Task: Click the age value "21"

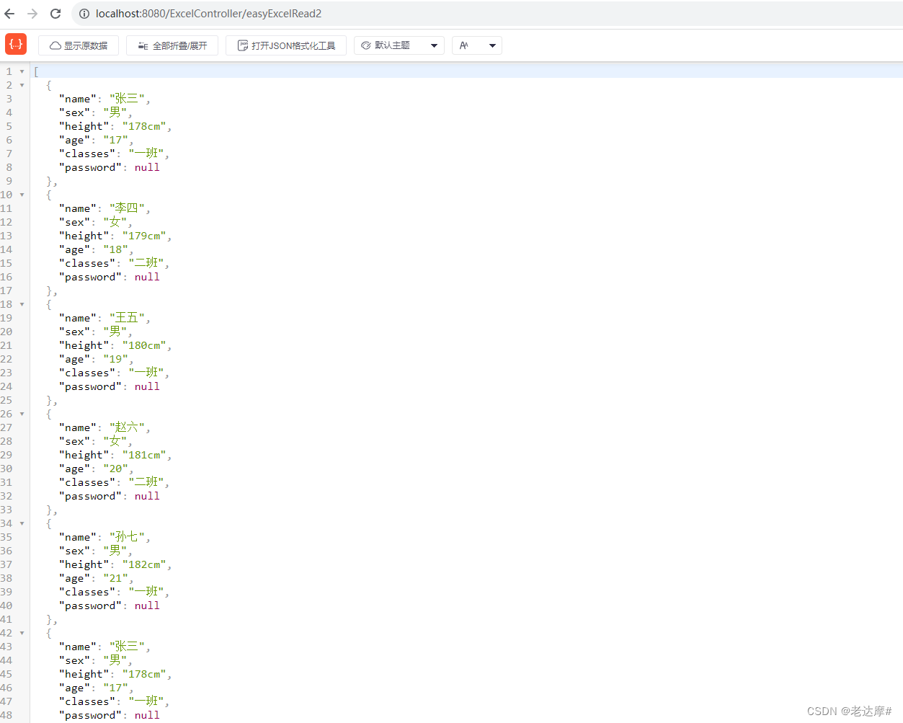Action: click(x=116, y=578)
